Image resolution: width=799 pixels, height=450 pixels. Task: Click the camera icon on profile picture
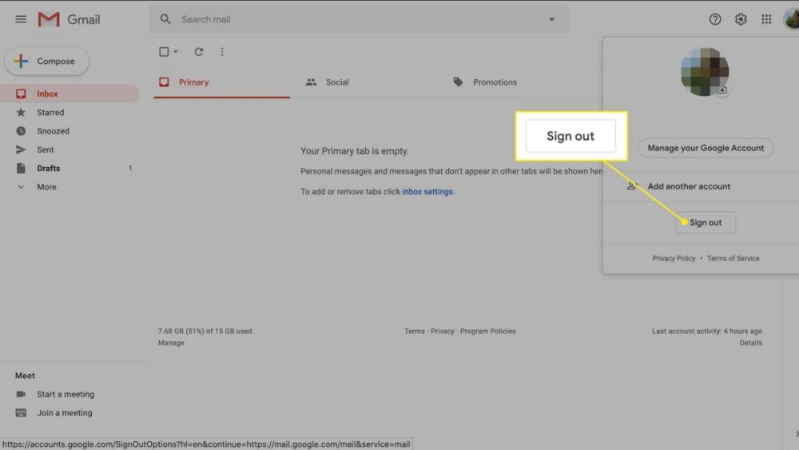point(722,90)
